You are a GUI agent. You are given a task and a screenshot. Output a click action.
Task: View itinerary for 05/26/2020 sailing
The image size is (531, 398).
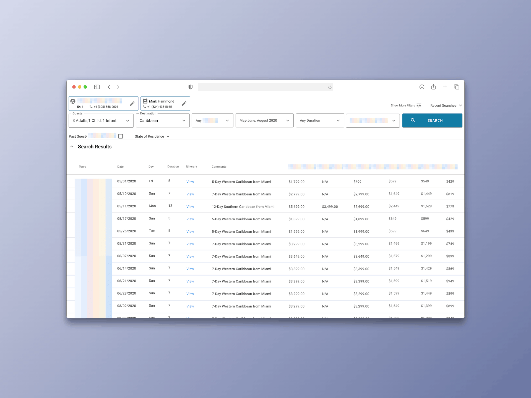pyautogui.click(x=190, y=232)
